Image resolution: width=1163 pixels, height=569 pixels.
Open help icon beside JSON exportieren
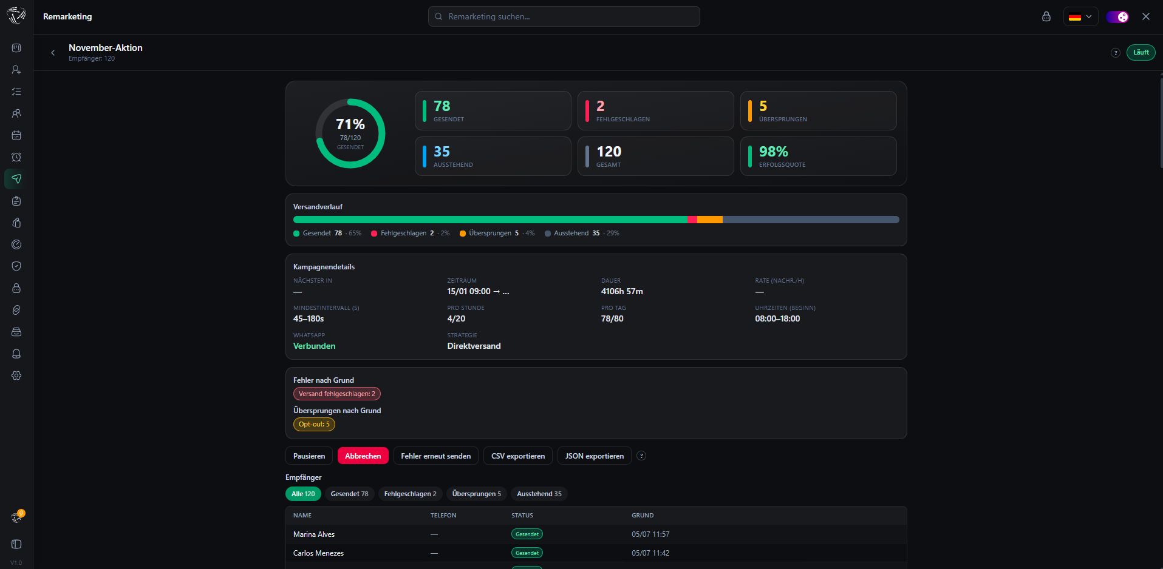641,456
